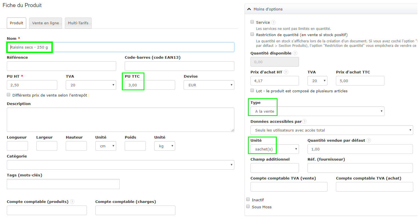Screen dimensions: 418x221
Task: Mark the product as Inactif
Action: click(x=248, y=200)
